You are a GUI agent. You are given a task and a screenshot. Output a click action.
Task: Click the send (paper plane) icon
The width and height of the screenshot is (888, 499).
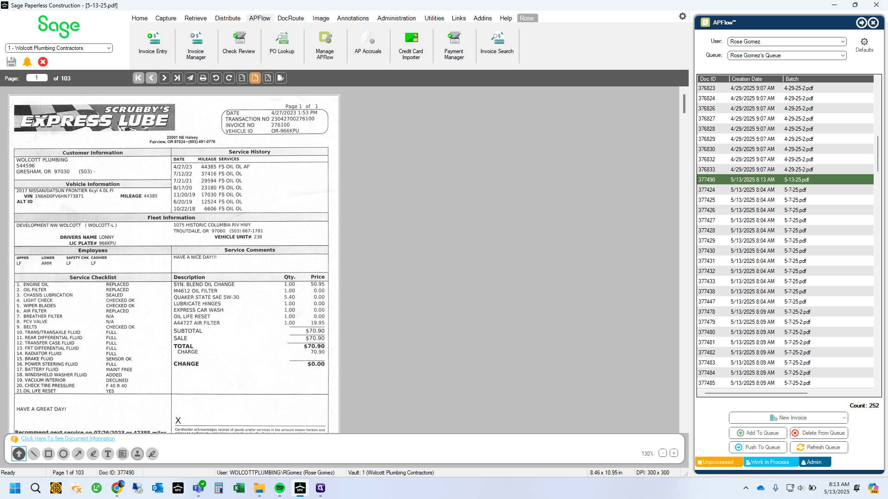[190, 78]
